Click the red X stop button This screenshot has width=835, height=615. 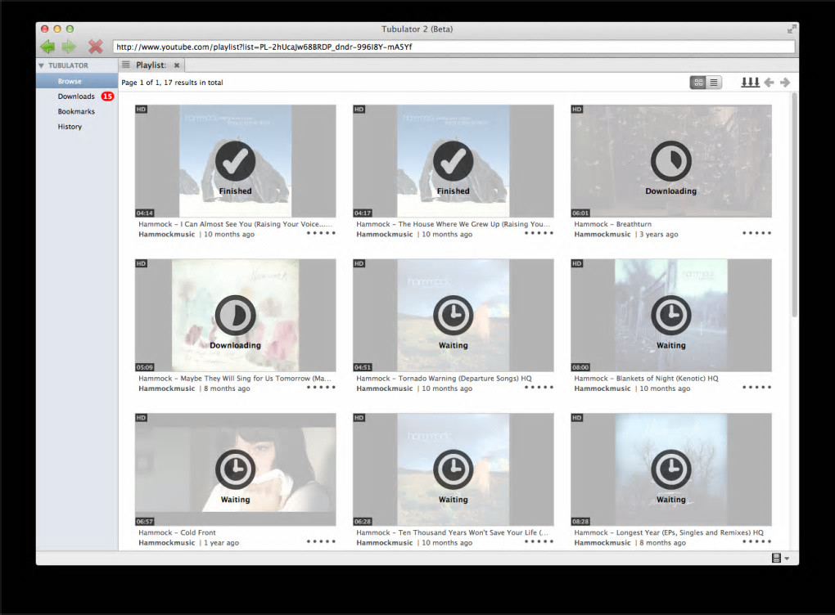[95, 47]
